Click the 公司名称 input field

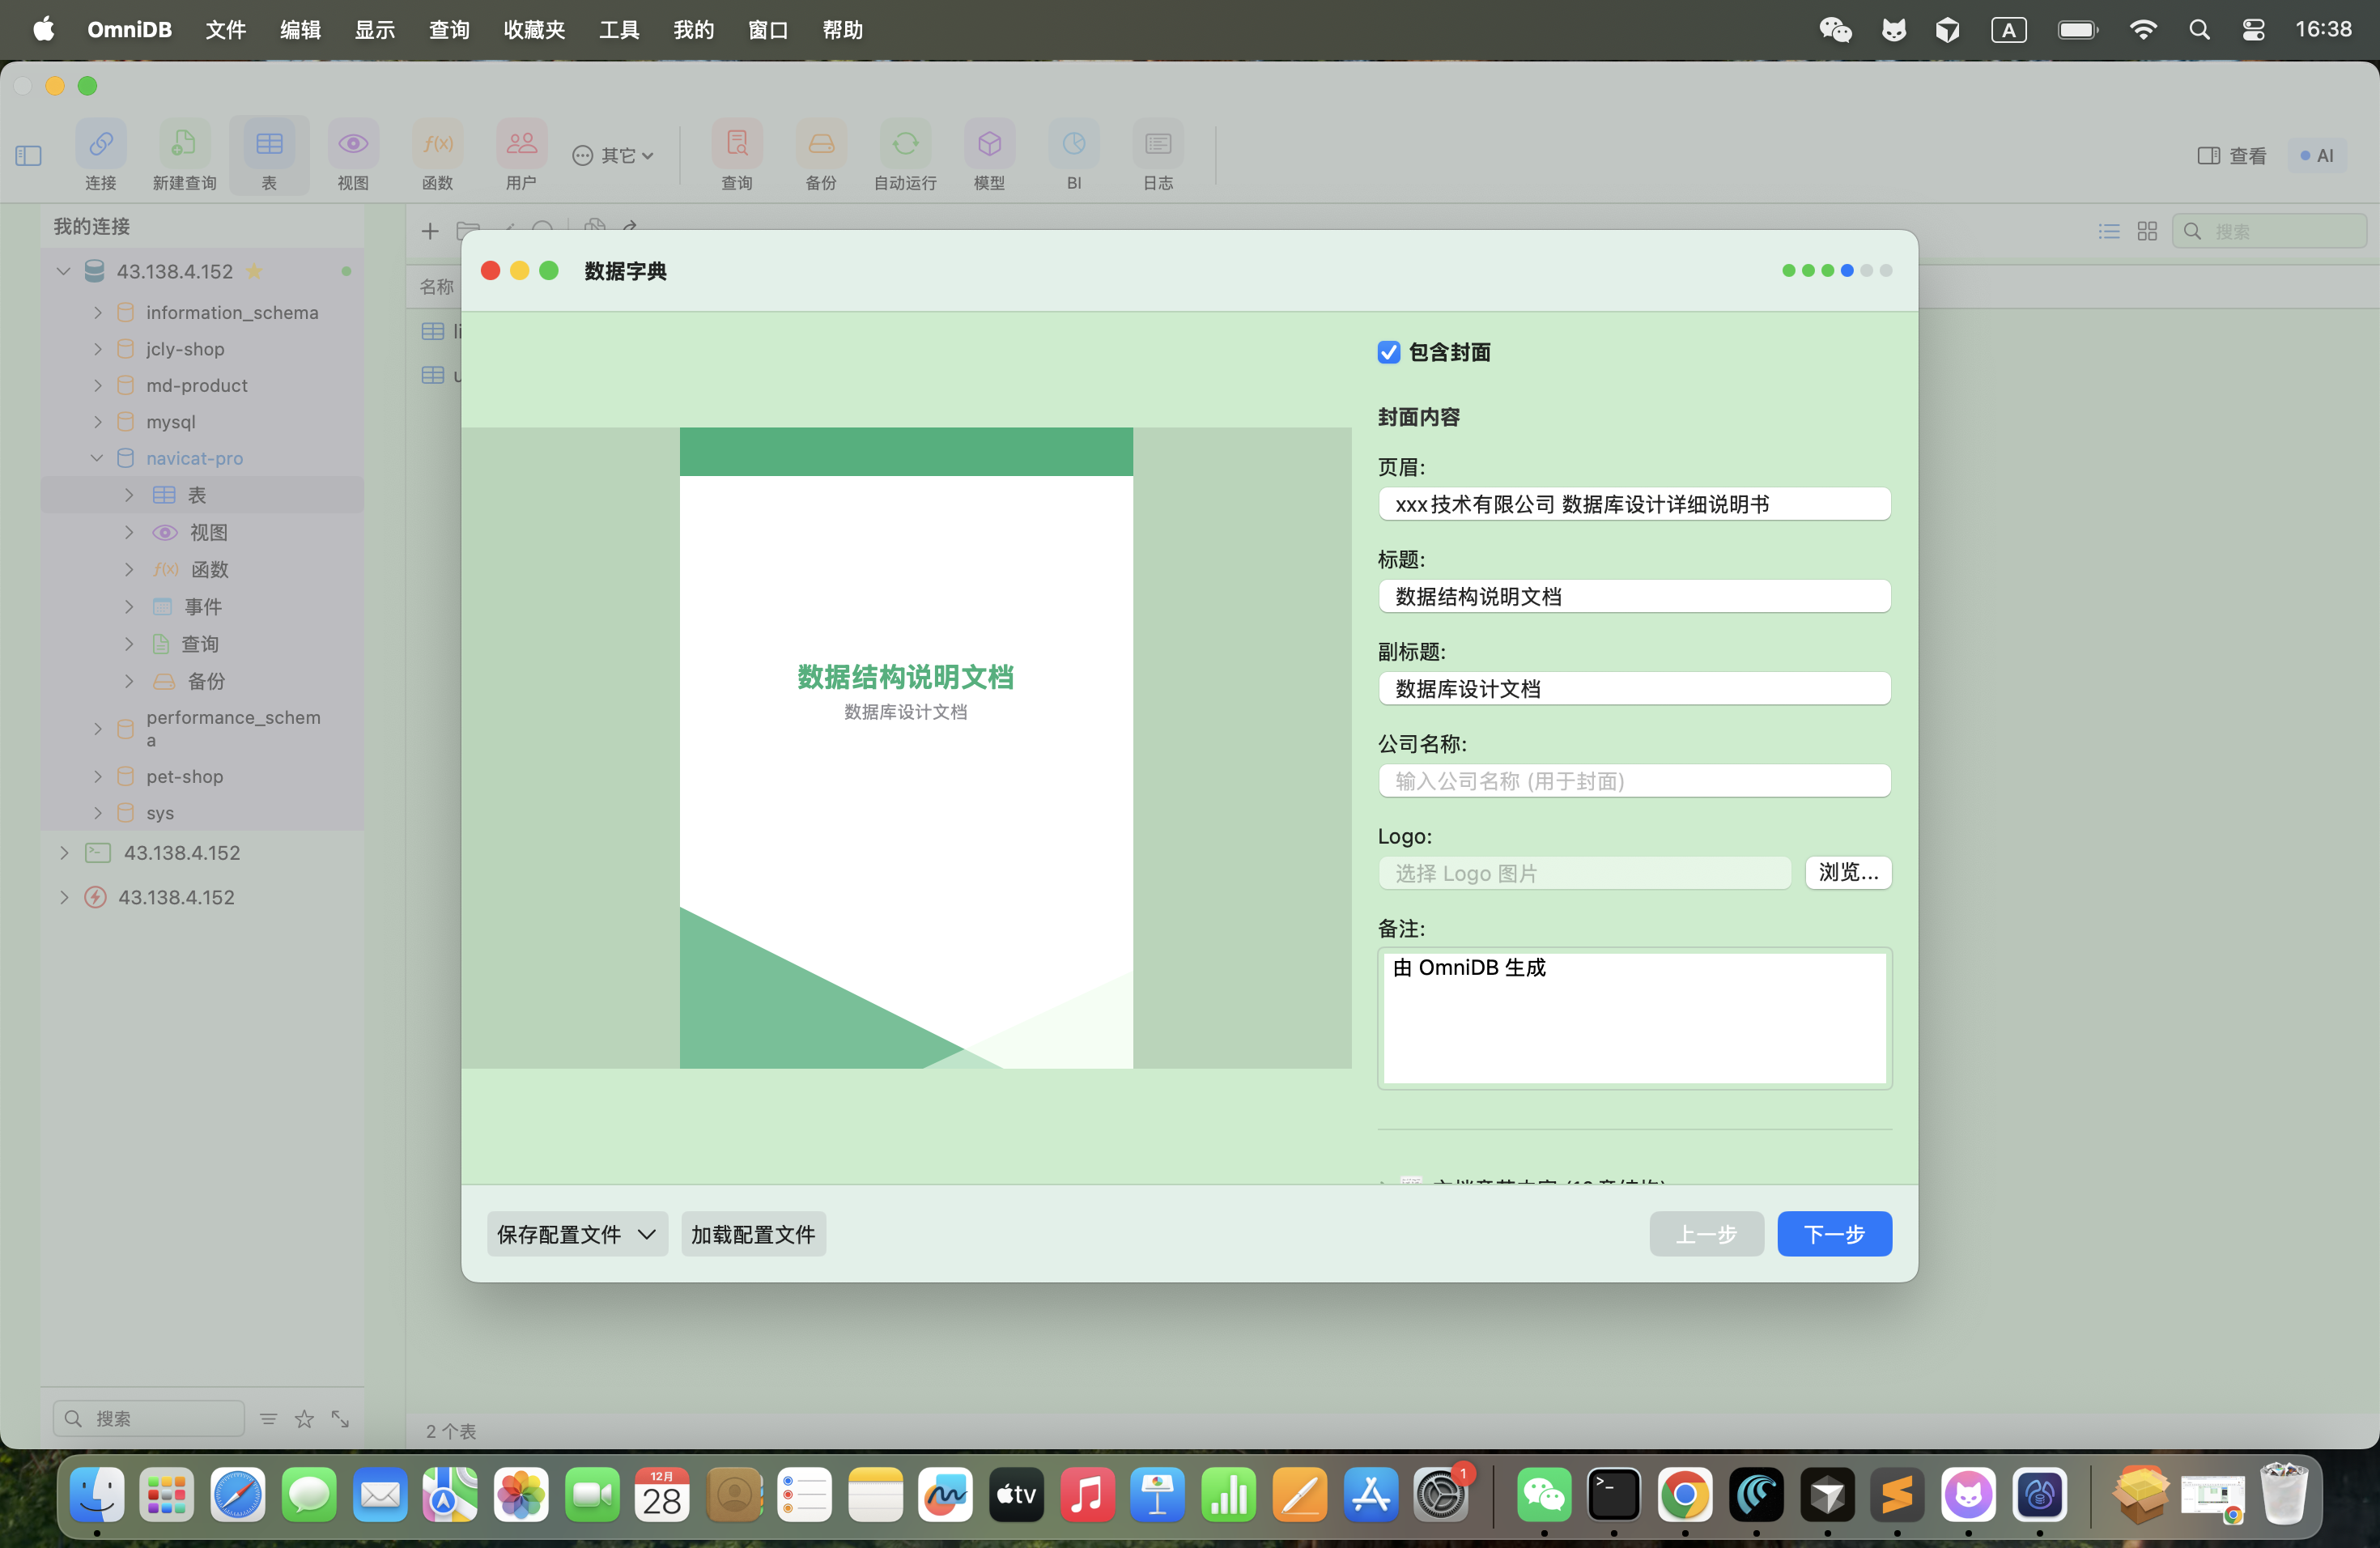pyautogui.click(x=1633, y=781)
